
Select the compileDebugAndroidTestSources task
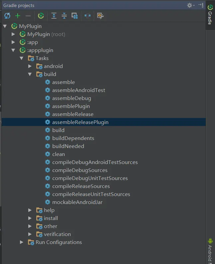coord(95,162)
